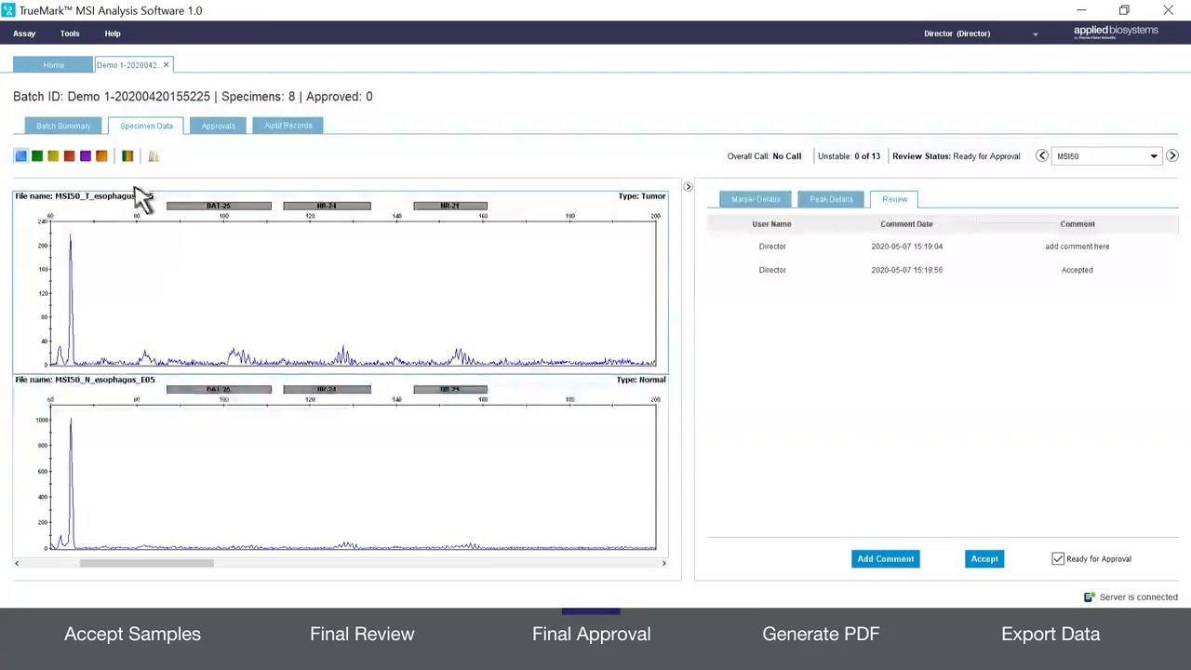Select the green dye channel icon
Viewport: 1191px width, 670px height.
[37, 156]
